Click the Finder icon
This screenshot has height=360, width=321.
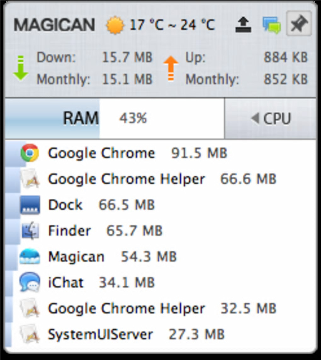click(30, 231)
